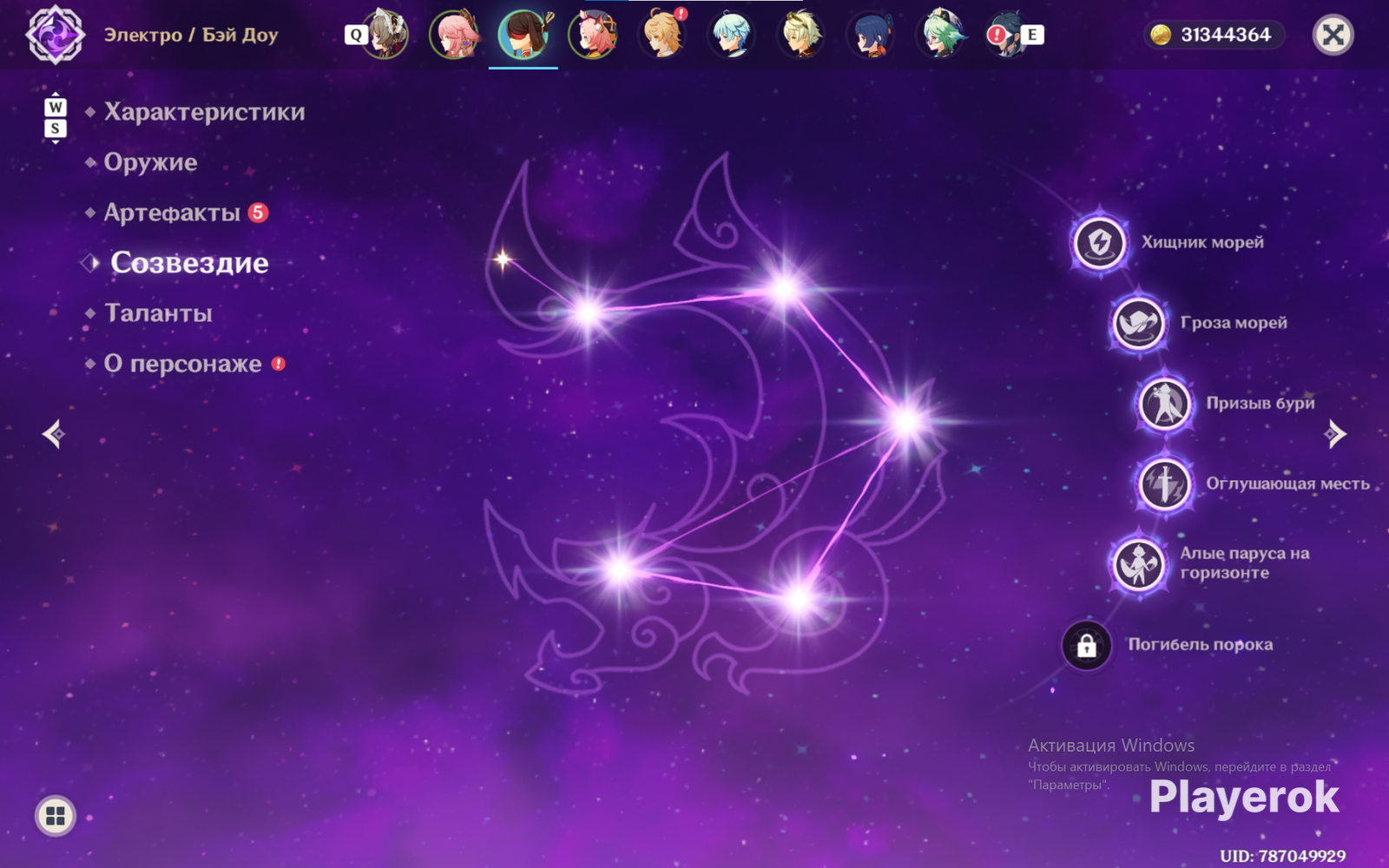The height and width of the screenshot is (868, 1389).
Task: Open the Характеристики section
Action: click(205, 112)
